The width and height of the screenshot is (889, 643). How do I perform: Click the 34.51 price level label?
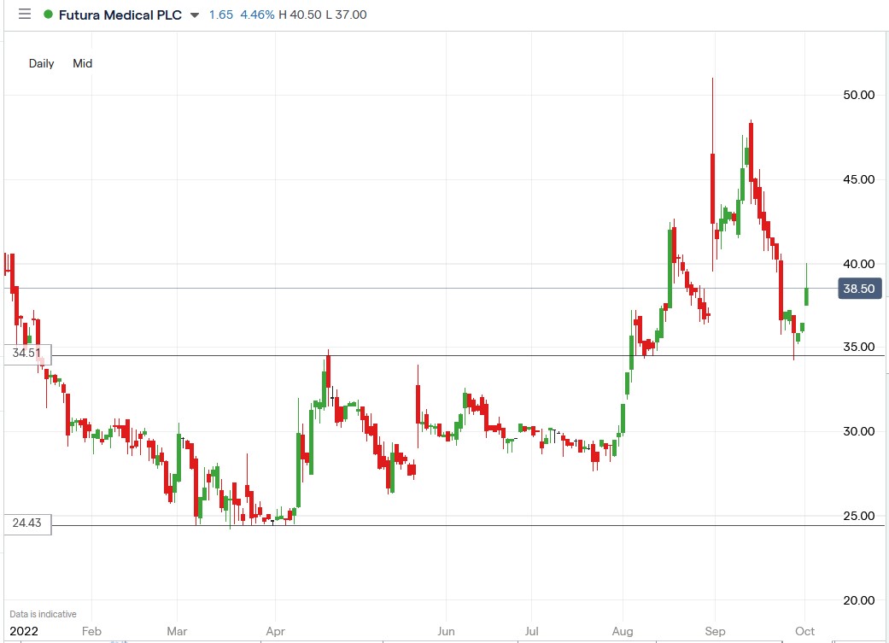coord(26,351)
